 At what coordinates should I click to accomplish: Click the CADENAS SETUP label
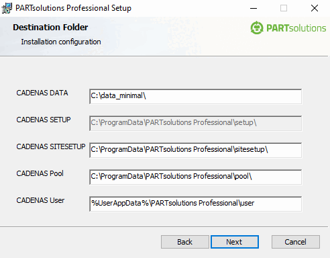[x=44, y=120]
